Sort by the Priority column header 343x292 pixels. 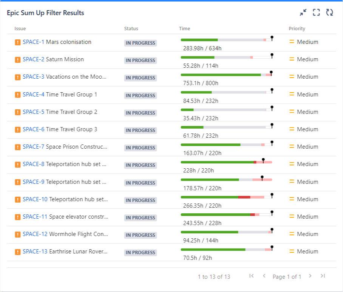(297, 29)
